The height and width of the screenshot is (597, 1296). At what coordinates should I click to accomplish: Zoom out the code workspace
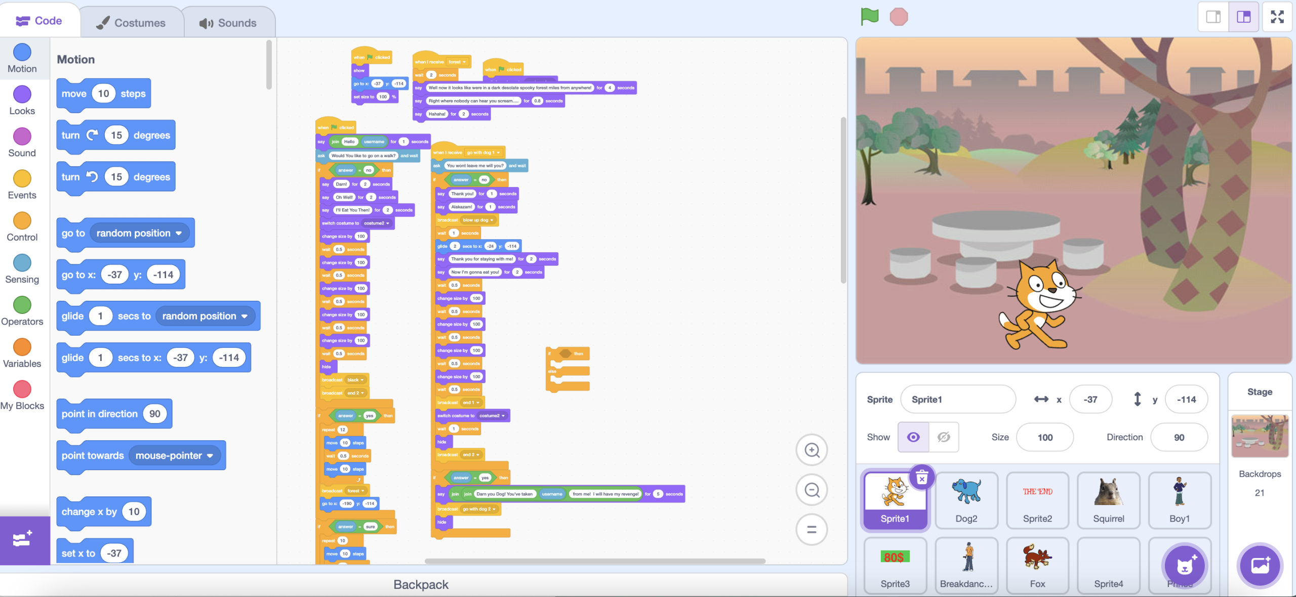click(x=812, y=490)
